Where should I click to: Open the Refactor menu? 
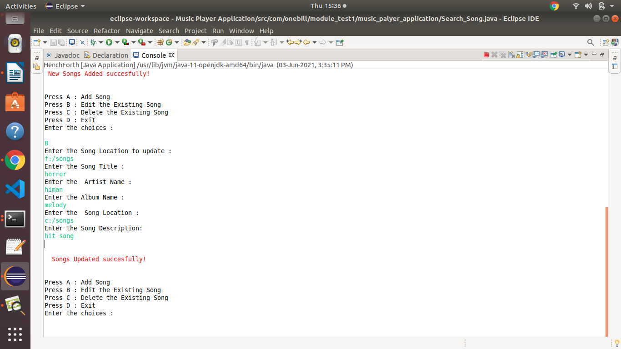click(107, 31)
